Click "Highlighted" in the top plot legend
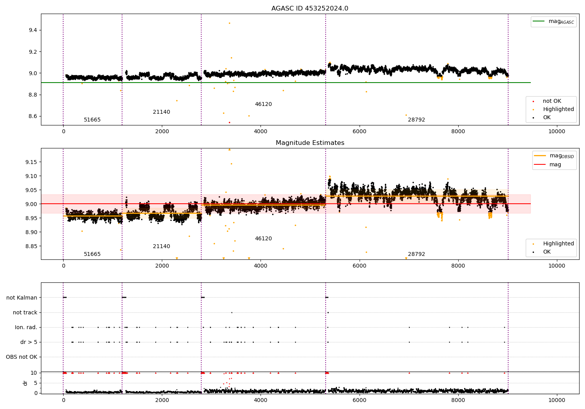The width and height of the screenshot is (585, 409). [558, 109]
